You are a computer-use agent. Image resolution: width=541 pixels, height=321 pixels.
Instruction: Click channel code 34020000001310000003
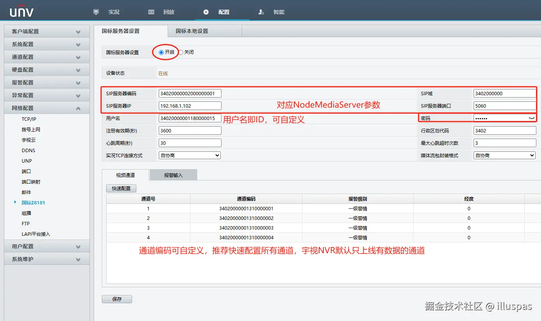point(246,228)
